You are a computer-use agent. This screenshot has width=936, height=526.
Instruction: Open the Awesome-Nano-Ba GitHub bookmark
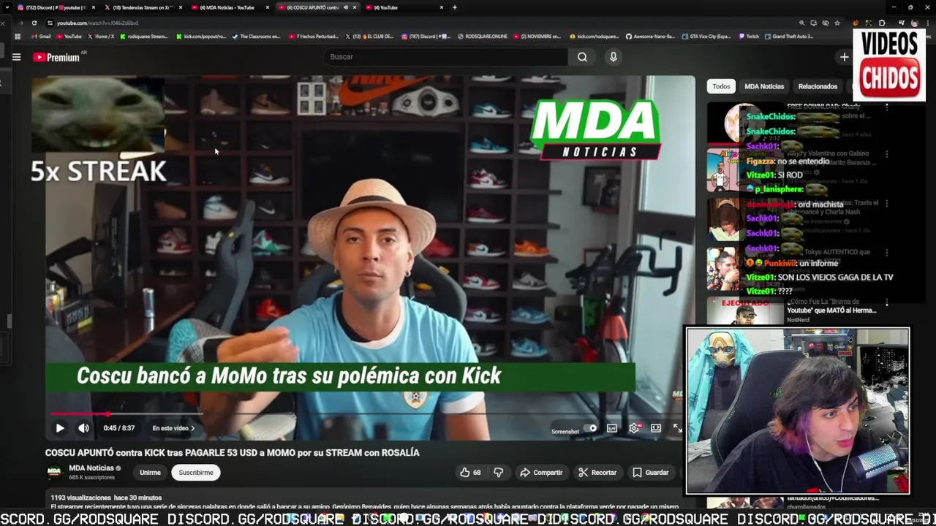[x=650, y=37]
